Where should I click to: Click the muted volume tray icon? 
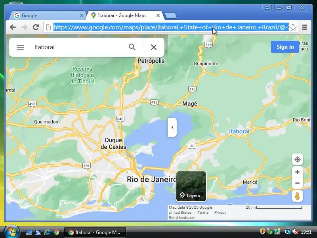(x=295, y=231)
